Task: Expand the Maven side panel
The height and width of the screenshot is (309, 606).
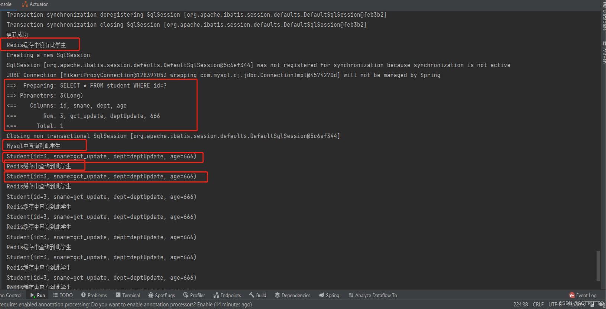Action: click(x=603, y=52)
